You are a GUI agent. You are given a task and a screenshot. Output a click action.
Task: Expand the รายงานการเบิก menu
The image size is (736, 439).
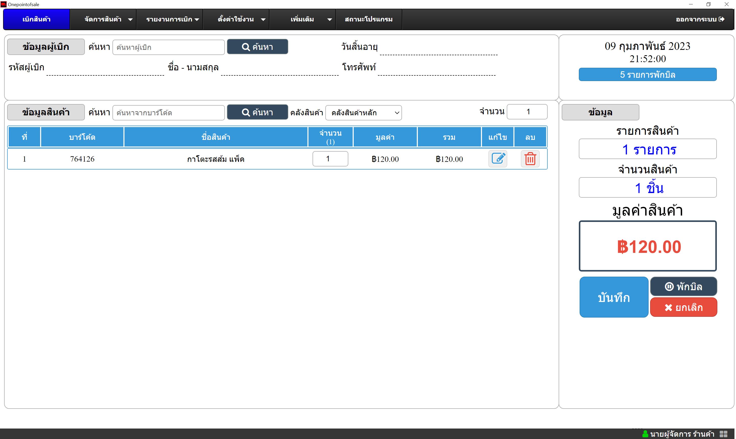pos(170,19)
